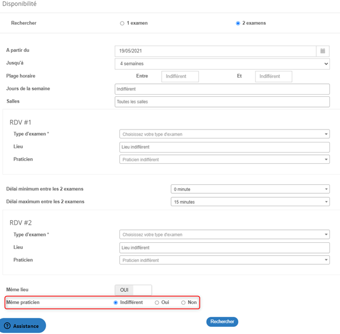This screenshot has height=334, width=340.
Task: Expand RDV #1 Type d'examen dropdown
Action: point(224,134)
